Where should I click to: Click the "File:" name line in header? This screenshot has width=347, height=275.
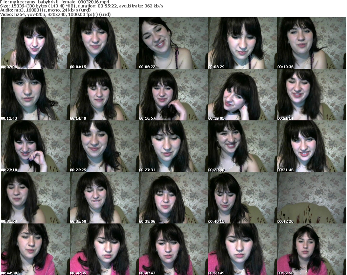click(55, 2)
